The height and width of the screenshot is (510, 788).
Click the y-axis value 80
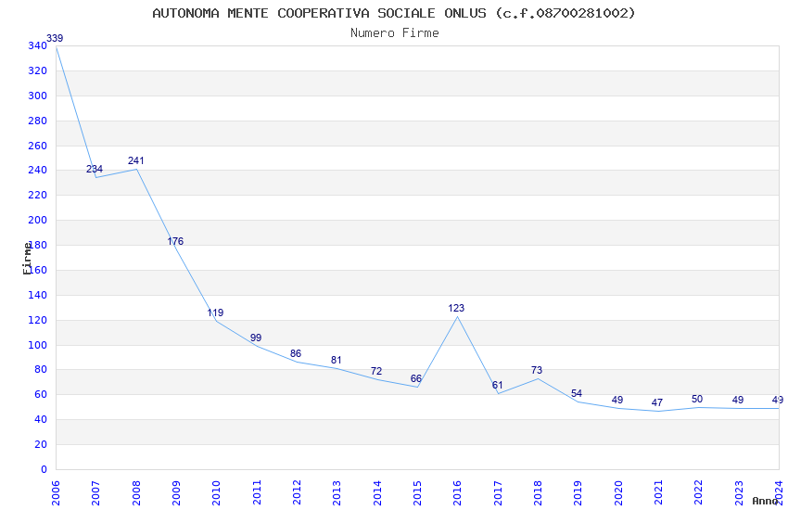pos(41,370)
